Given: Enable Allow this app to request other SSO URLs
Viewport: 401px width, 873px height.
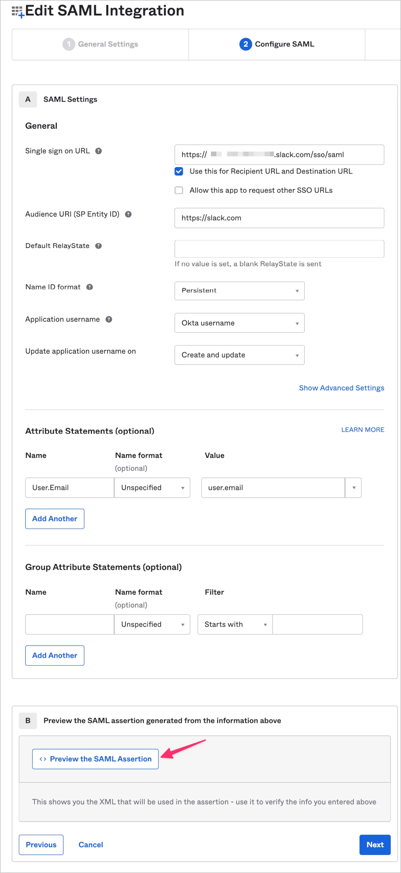Looking at the screenshot, I should (179, 190).
